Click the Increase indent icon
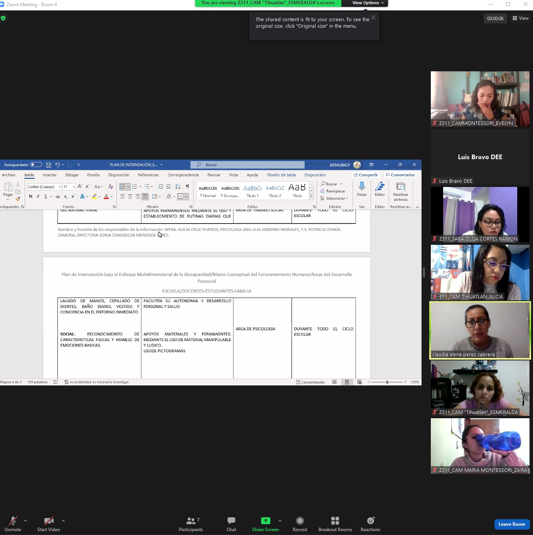Viewport: 533px width, 535px height. [169, 187]
